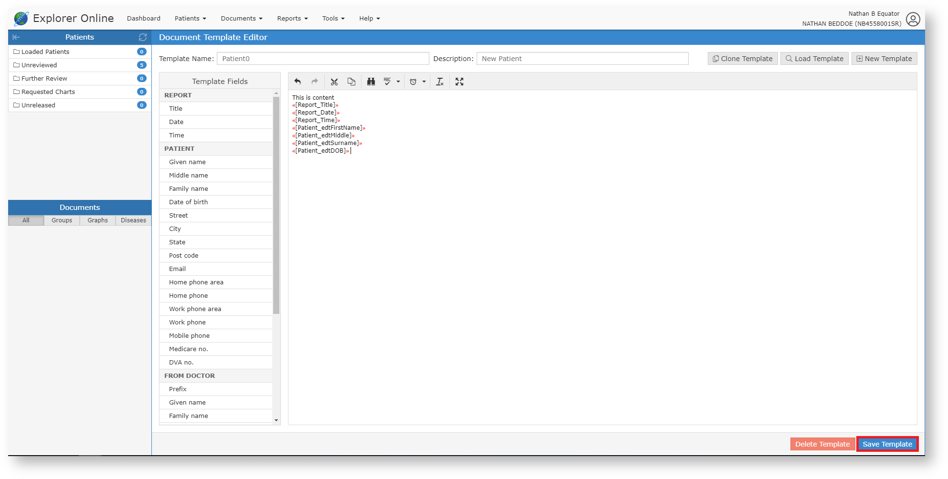Open the user profile avatar icon

[x=913, y=19]
